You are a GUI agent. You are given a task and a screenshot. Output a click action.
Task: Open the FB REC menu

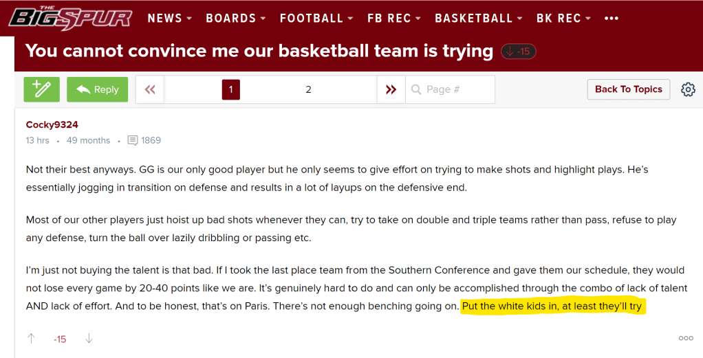click(x=394, y=19)
